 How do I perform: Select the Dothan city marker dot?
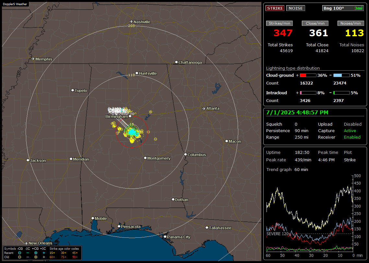coord(173,199)
